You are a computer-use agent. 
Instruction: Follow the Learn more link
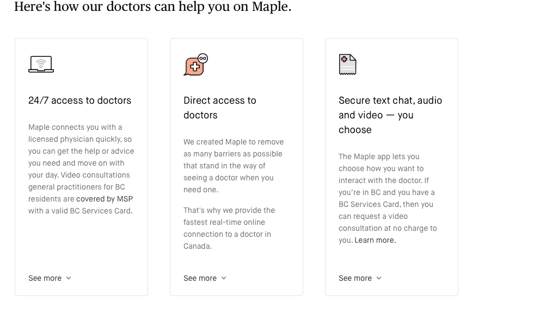375,241
